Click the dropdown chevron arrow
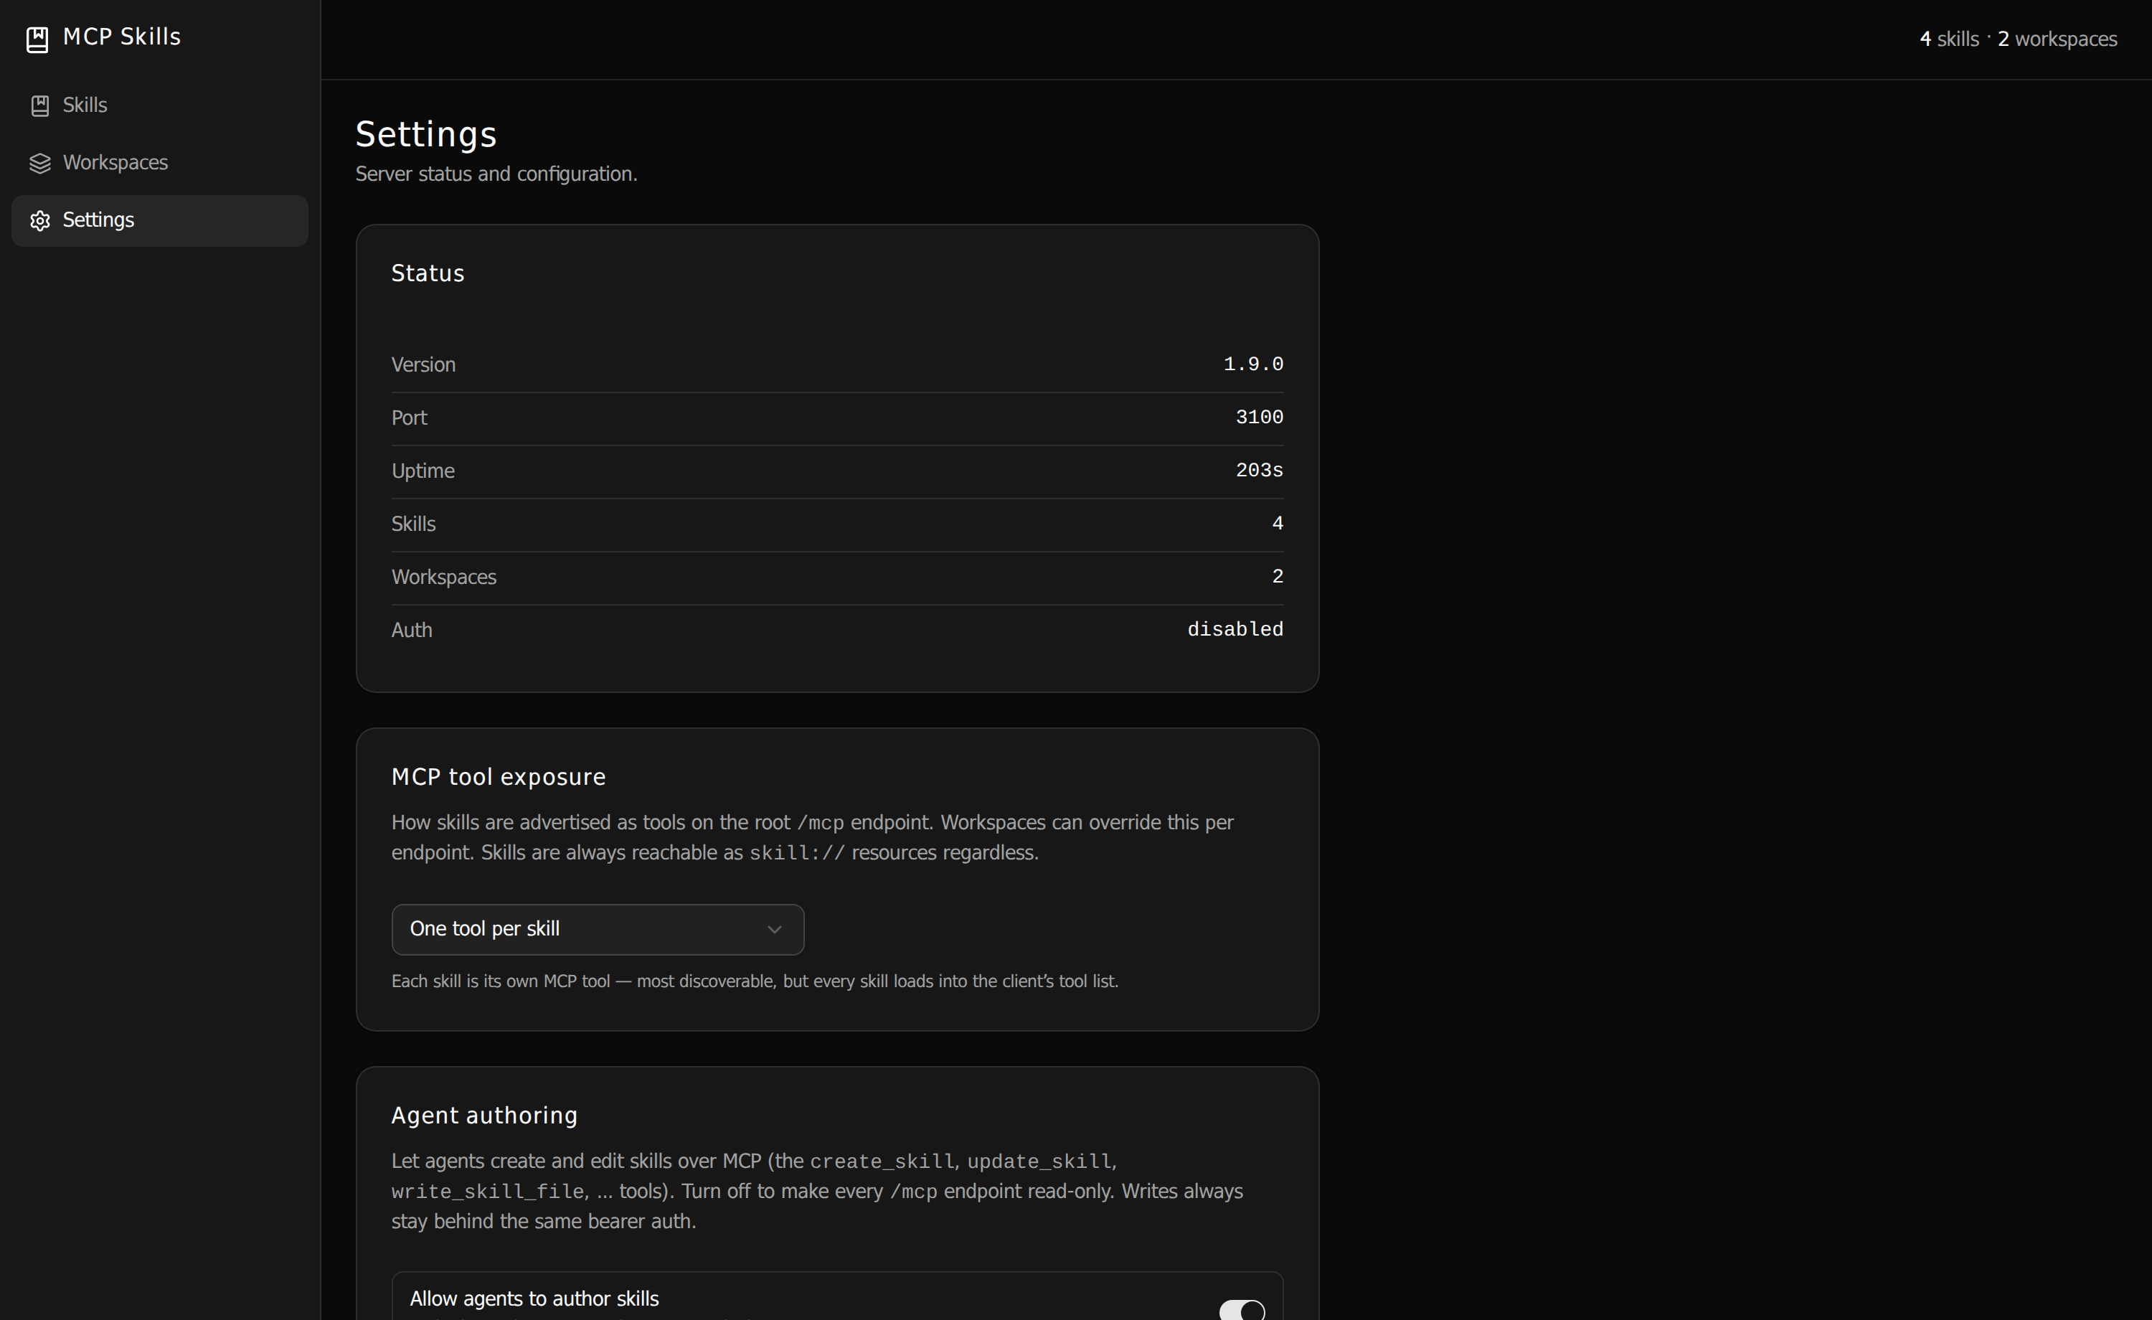 click(x=774, y=930)
